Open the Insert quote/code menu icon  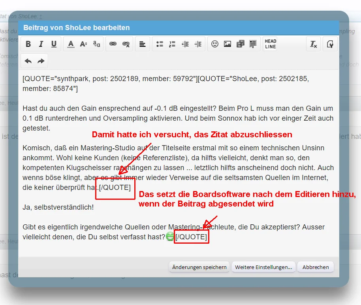tap(253, 44)
